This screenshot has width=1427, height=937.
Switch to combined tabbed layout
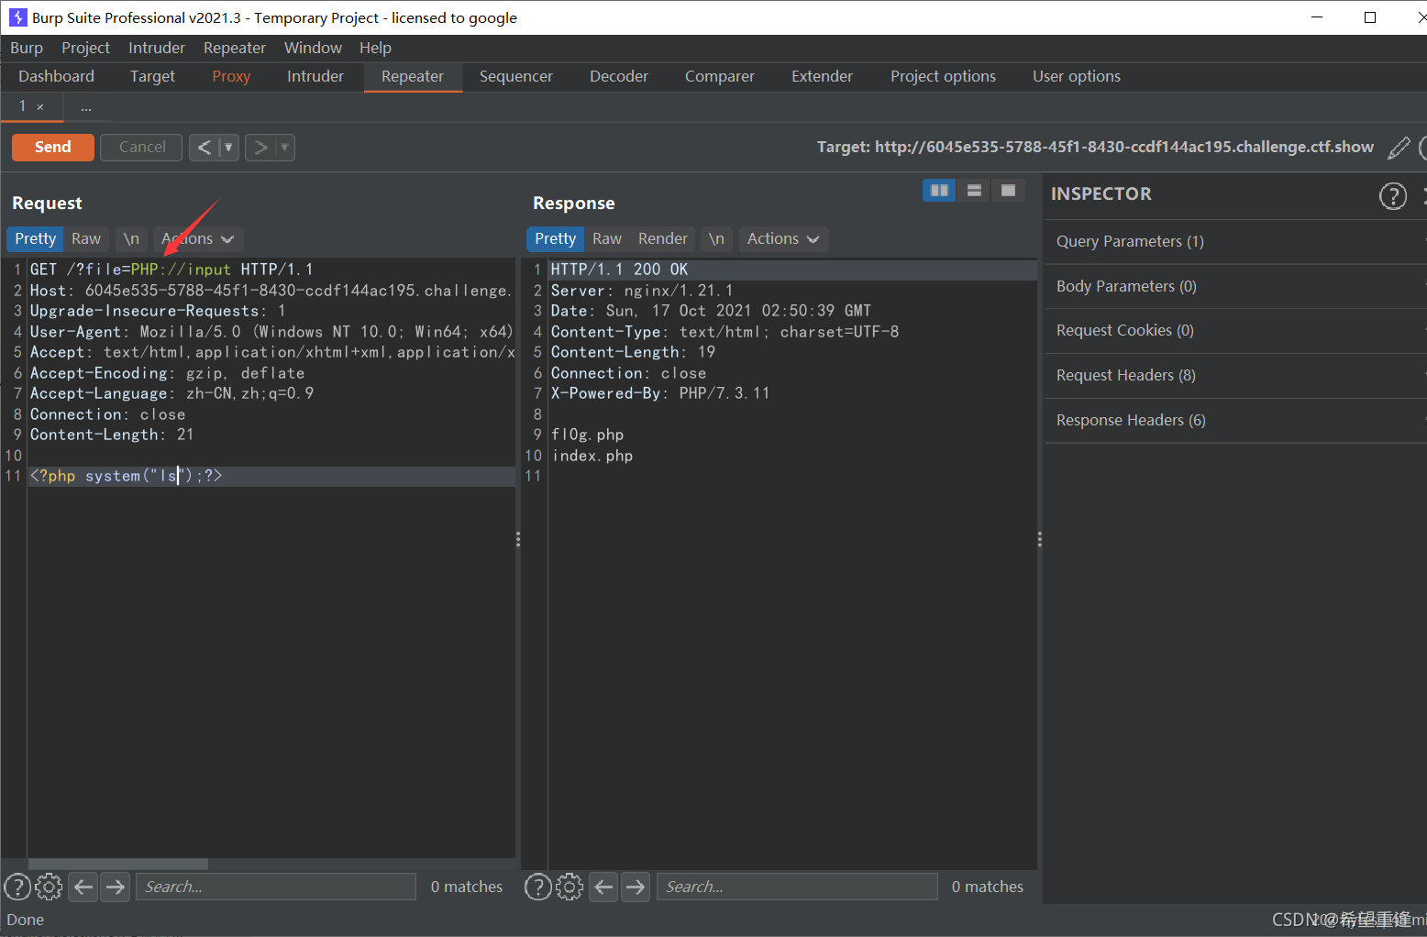(x=1009, y=190)
